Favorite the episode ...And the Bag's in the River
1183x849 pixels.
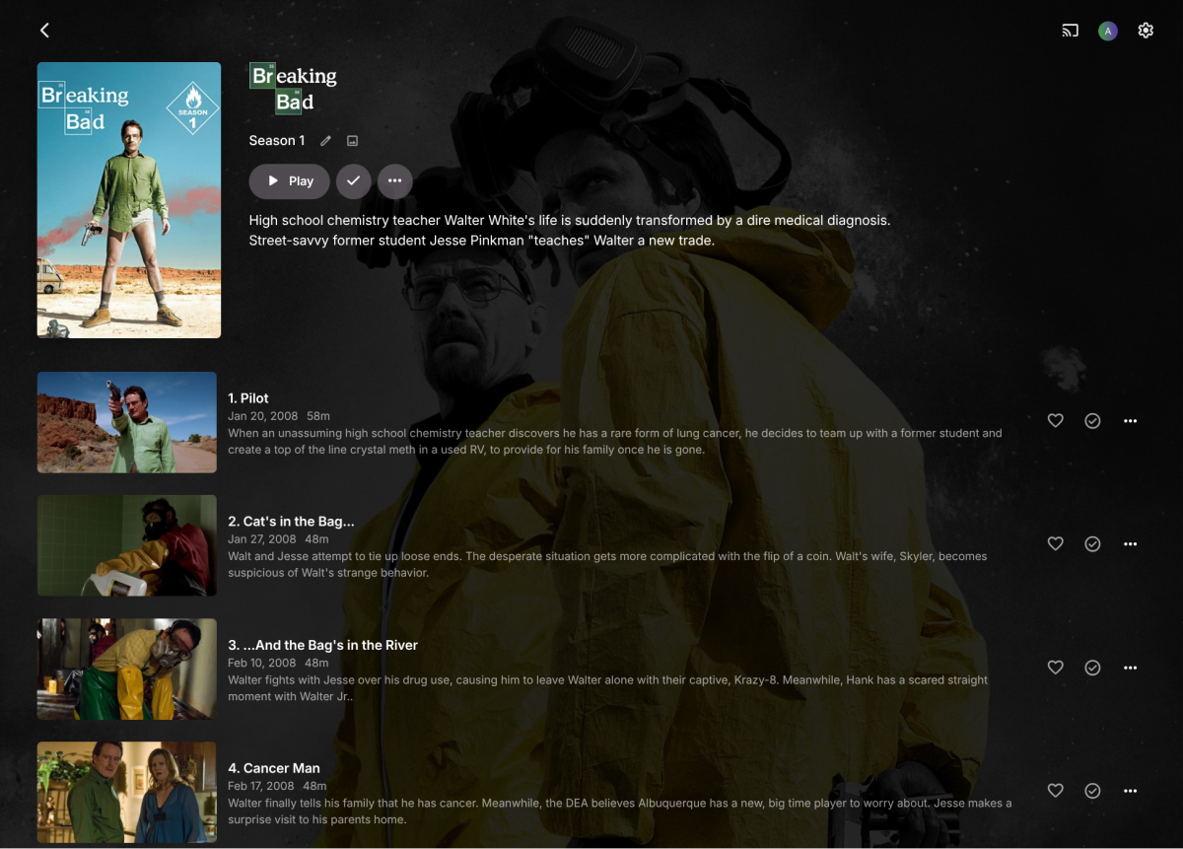pos(1055,667)
